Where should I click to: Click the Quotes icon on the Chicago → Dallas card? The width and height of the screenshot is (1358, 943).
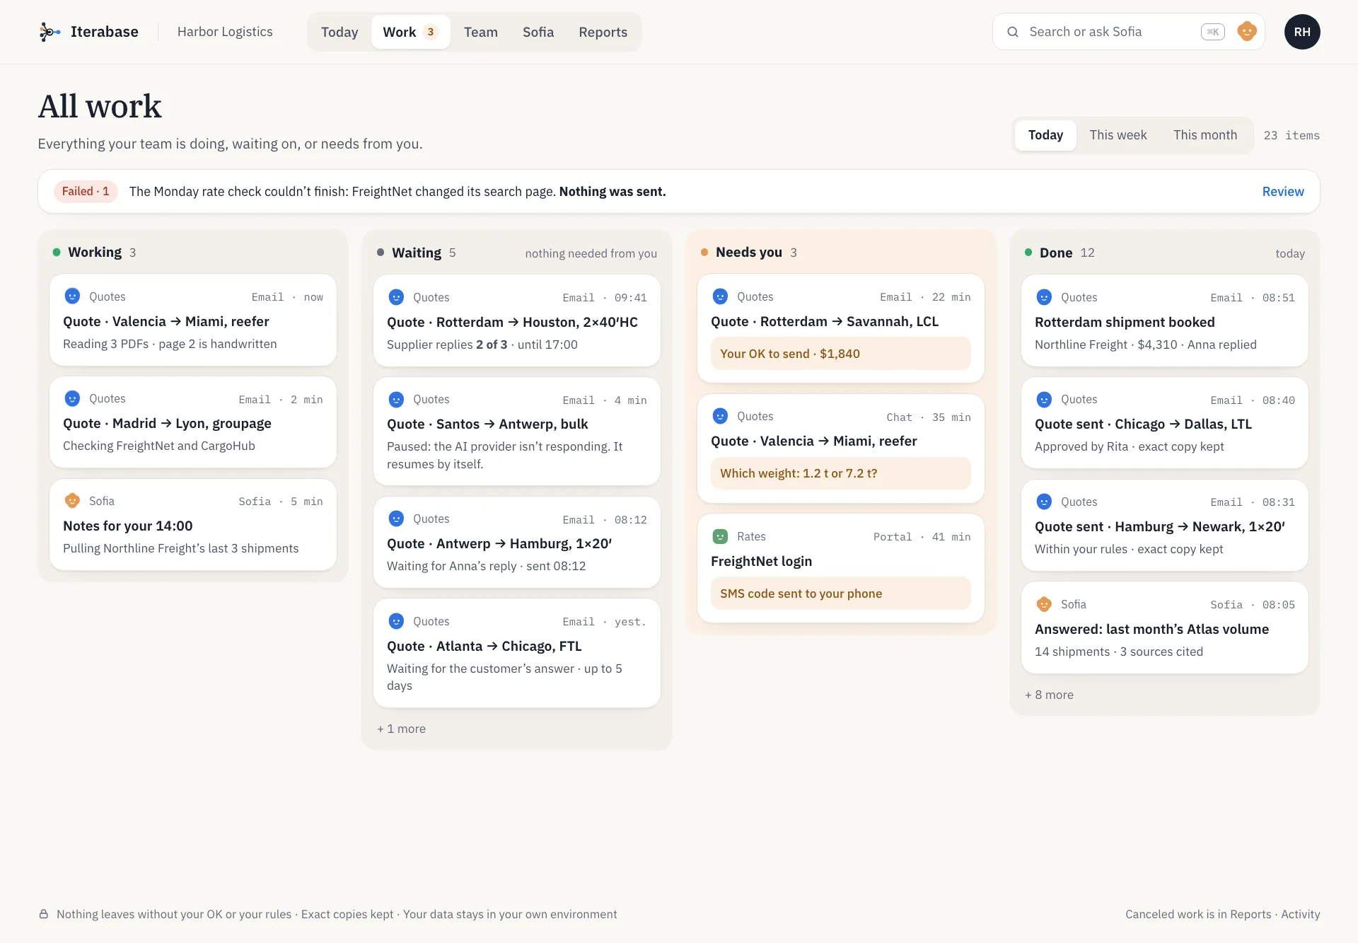[x=1044, y=400]
